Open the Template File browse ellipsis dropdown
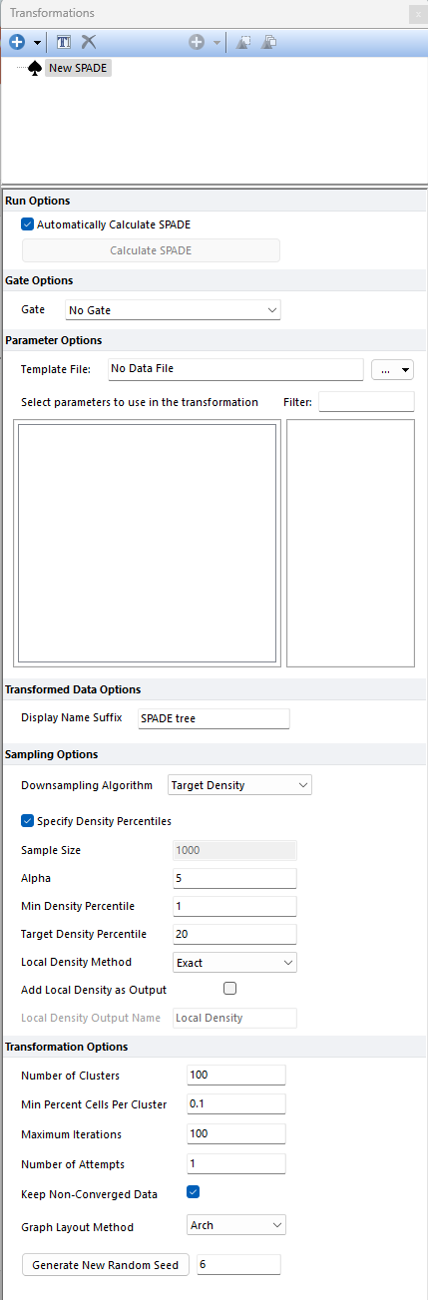Image resolution: width=428 pixels, height=1300 pixels. (392, 370)
